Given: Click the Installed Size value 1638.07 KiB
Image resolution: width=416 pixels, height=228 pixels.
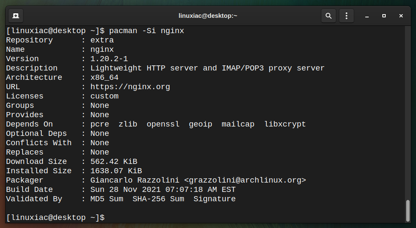Looking at the screenshot, I should tap(116, 171).
